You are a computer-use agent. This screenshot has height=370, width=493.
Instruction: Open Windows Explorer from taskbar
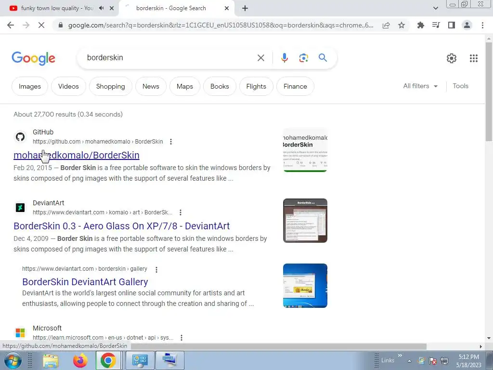51,361
